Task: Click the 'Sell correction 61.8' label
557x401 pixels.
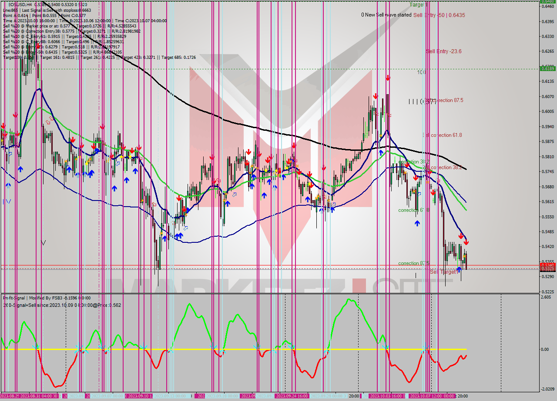Action: pos(442,135)
